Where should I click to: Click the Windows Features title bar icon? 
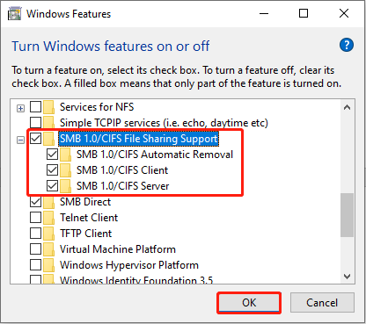(14, 14)
